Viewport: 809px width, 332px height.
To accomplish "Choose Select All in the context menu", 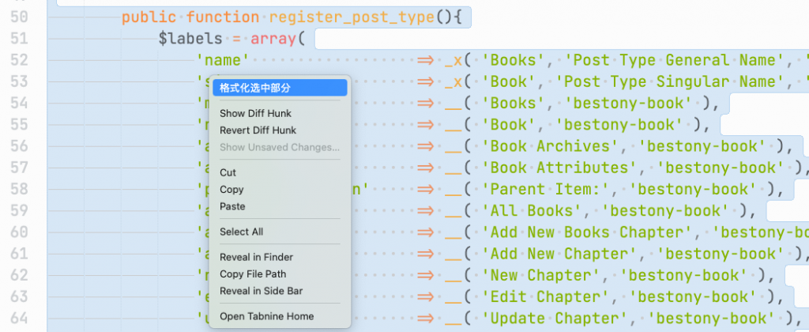I will [241, 232].
